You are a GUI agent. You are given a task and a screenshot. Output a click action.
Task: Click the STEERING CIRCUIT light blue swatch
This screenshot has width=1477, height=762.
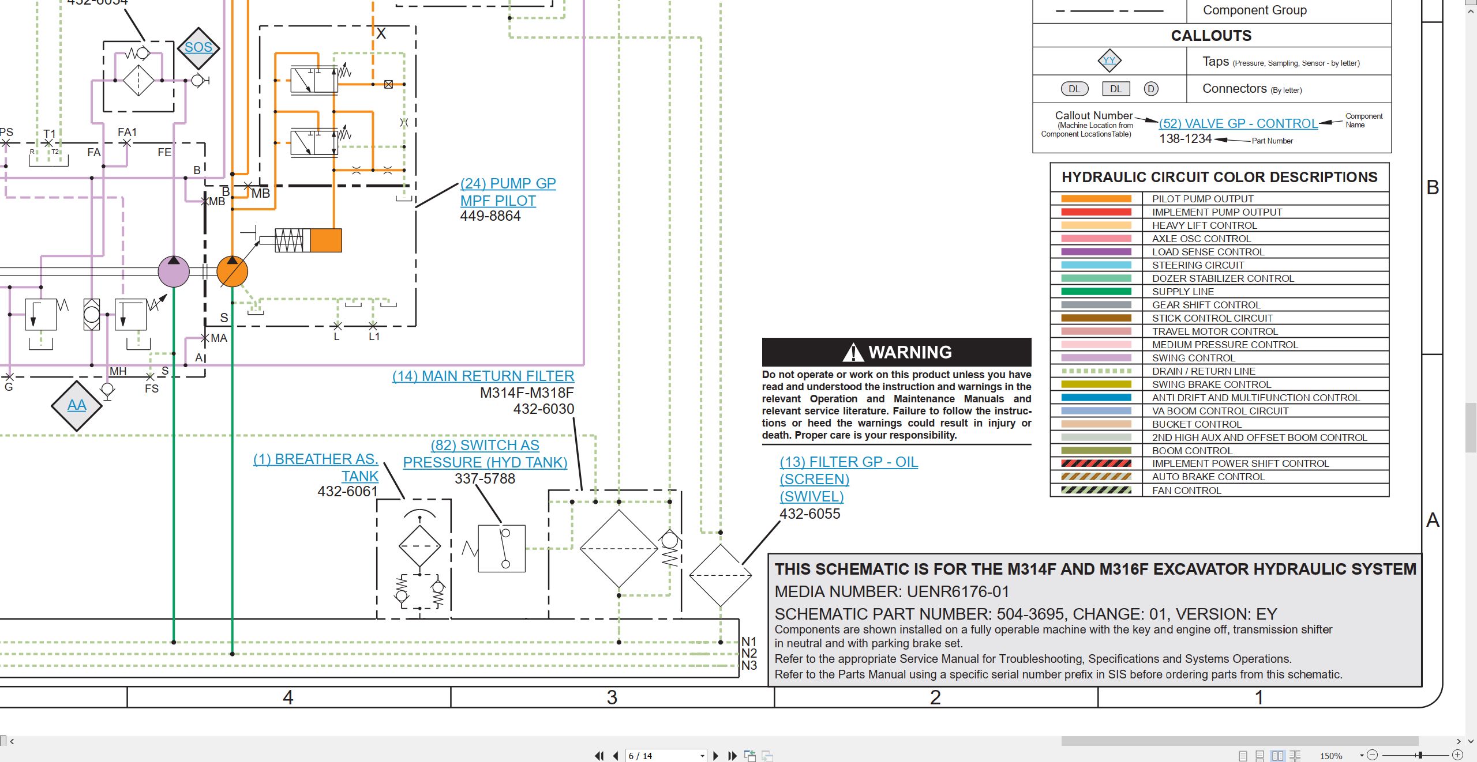1096,265
